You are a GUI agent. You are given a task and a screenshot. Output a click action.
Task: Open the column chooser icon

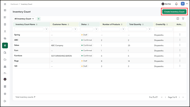178,19
